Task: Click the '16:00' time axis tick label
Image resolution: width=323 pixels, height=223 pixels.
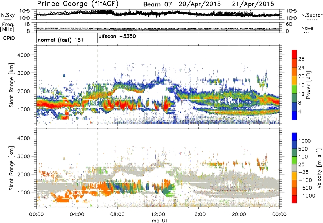Action: (198, 215)
